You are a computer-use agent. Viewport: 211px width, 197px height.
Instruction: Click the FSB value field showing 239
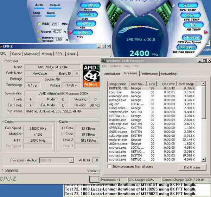[x=55, y=24]
